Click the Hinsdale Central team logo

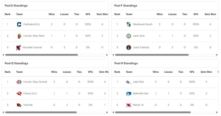pyautogui.click(x=19, y=48)
